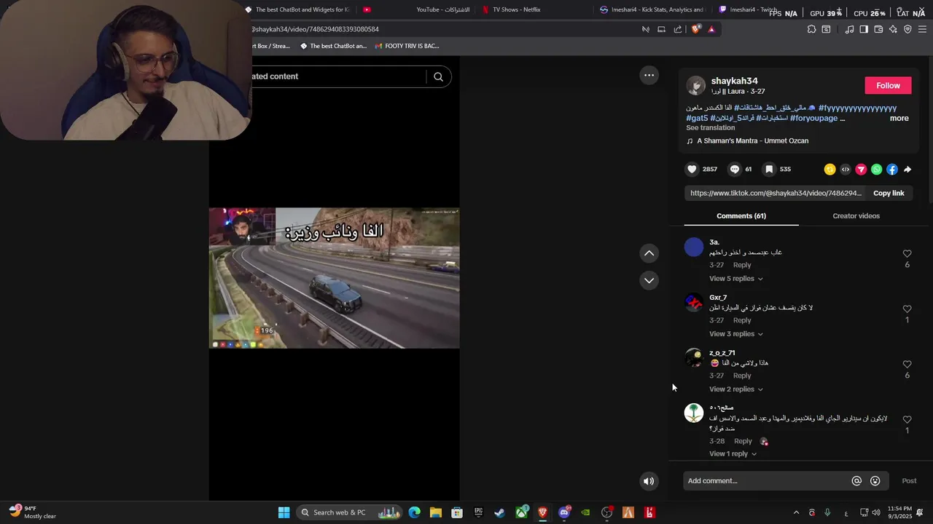
Task: Open Discord from the taskbar
Action: pyautogui.click(x=564, y=512)
